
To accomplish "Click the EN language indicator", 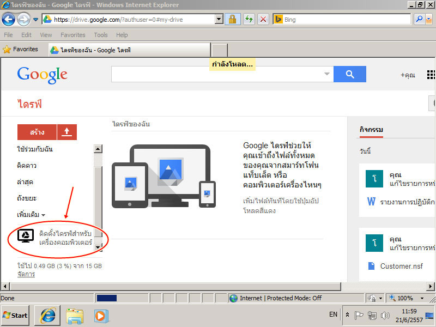I will click(333, 314).
